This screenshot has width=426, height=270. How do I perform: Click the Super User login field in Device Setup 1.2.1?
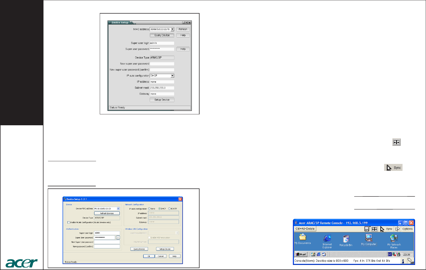pyautogui.click(x=107, y=233)
